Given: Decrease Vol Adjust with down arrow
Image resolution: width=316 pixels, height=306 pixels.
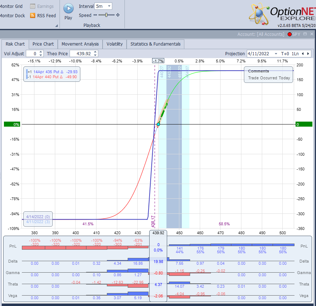Looking at the screenshot, I should click(x=41, y=55).
